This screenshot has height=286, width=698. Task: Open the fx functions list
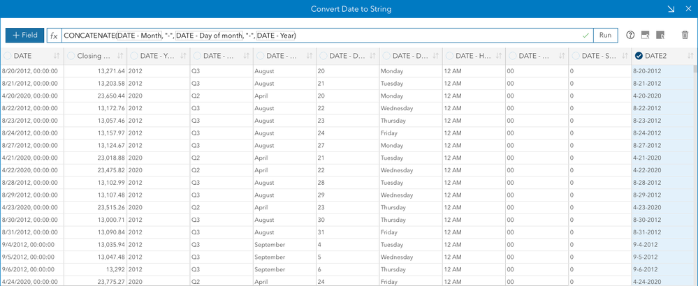(54, 35)
